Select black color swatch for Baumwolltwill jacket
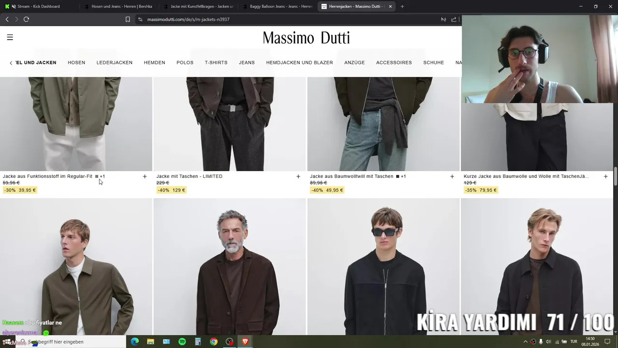 click(397, 176)
